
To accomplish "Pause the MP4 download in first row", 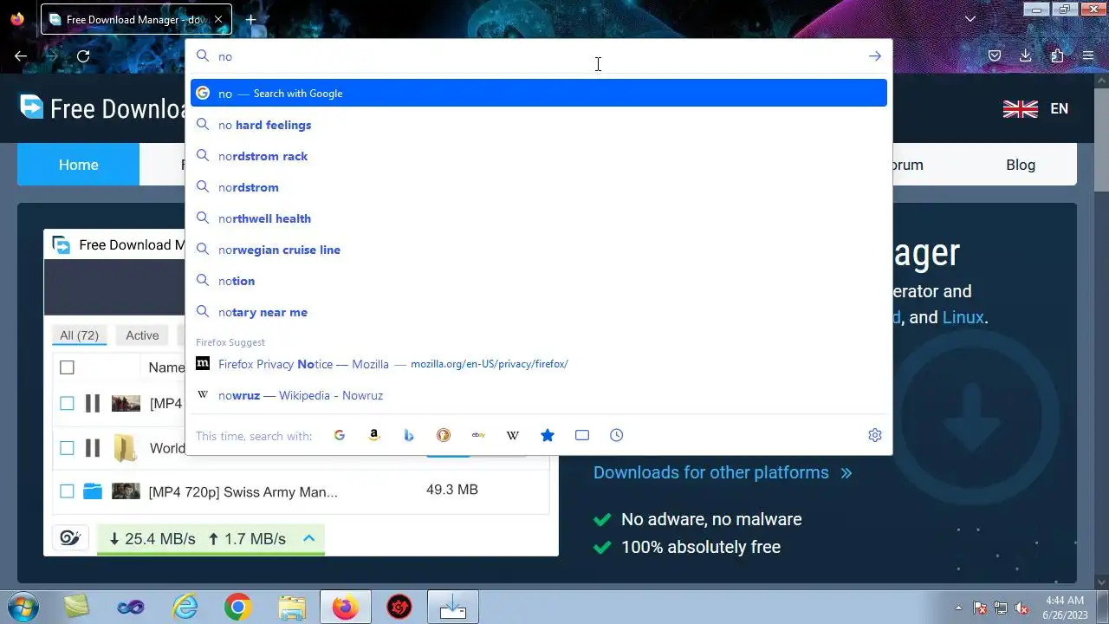I will click(x=93, y=403).
